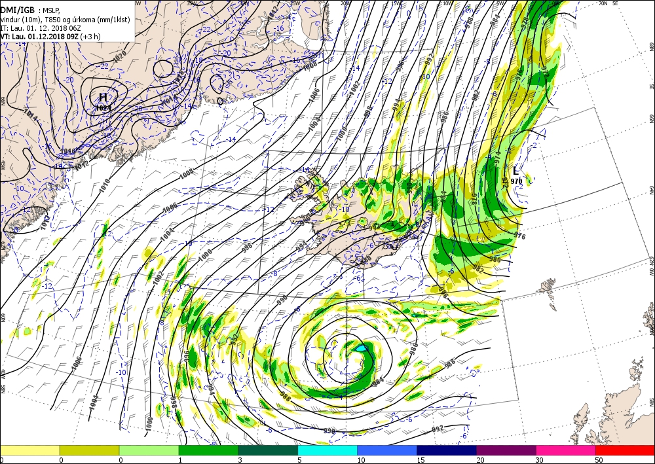The image size is (655, 464).
Task: Pick the blue 10 mm legend swatch
Action: point(387,450)
